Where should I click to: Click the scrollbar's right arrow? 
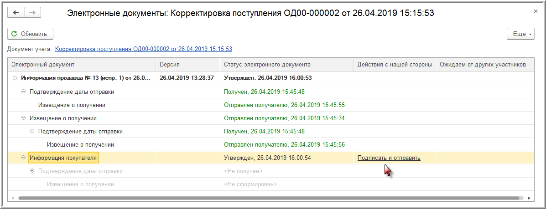click(529, 198)
